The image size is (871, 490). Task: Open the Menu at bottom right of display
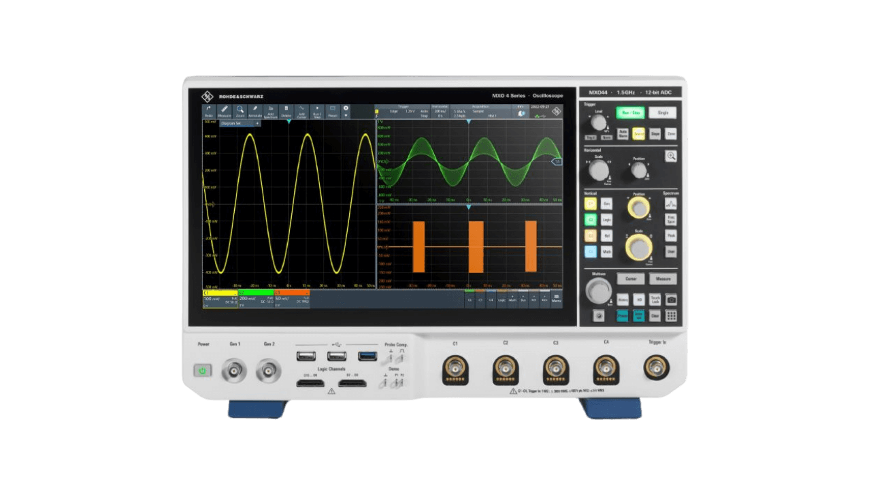coord(556,299)
